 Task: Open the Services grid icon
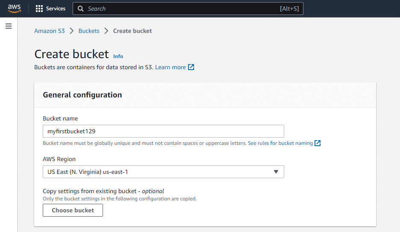39,9
